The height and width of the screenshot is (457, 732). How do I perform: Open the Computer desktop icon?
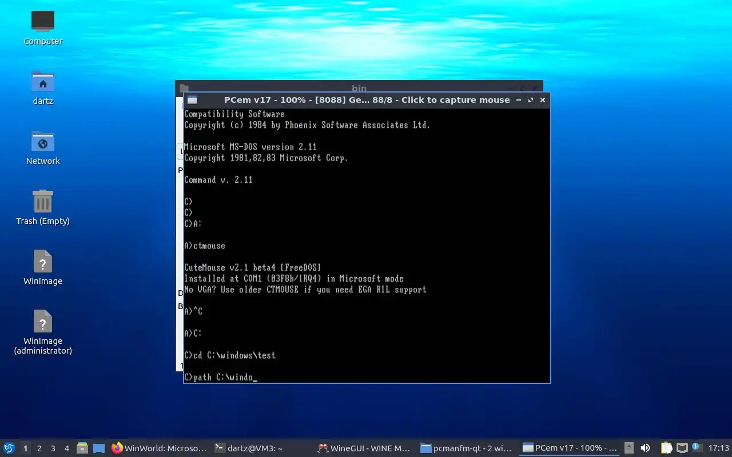(x=43, y=27)
